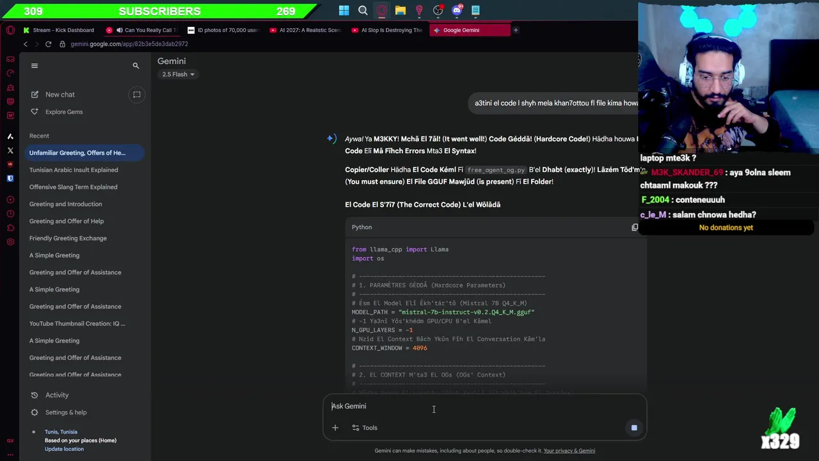
Task: Click the N_GPU_LAYERS = -1 code line
Action: pyautogui.click(x=382, y=330)
